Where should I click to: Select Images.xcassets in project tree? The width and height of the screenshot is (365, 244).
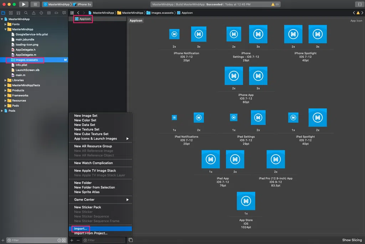(34, 60)
